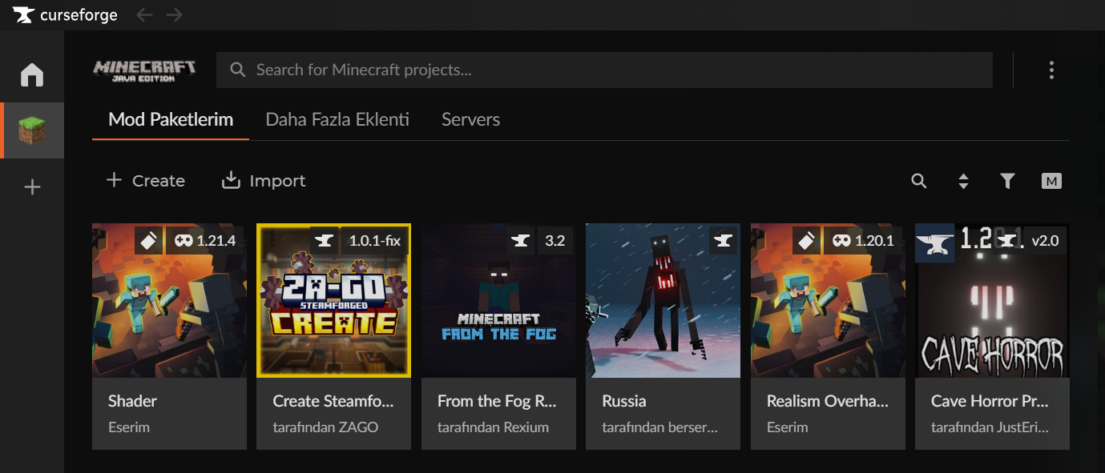Click the tag icon on Shader card
Screen dimensions: 1105x473
(x=149, y=240)
